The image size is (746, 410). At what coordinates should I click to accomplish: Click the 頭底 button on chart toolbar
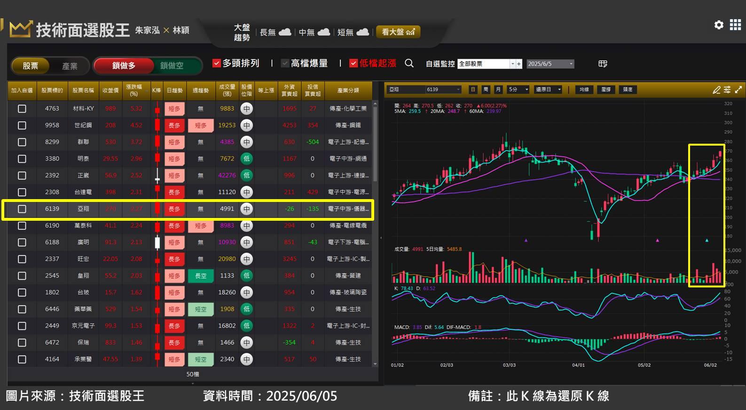628,89
